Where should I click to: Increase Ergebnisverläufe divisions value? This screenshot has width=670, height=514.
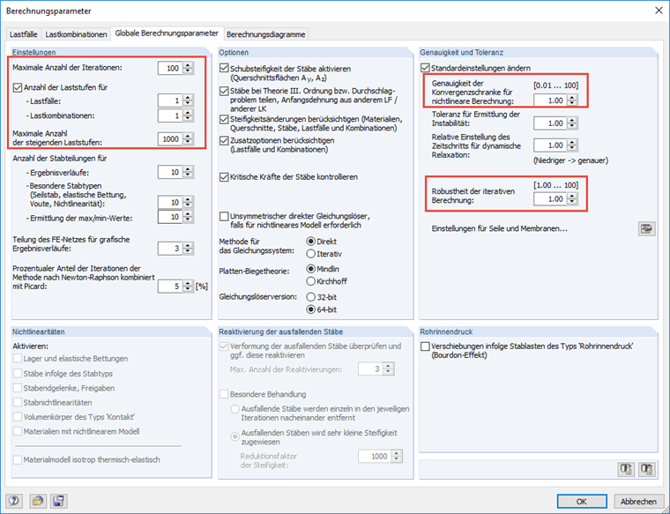pyautogui.click(x=188, y=169)
